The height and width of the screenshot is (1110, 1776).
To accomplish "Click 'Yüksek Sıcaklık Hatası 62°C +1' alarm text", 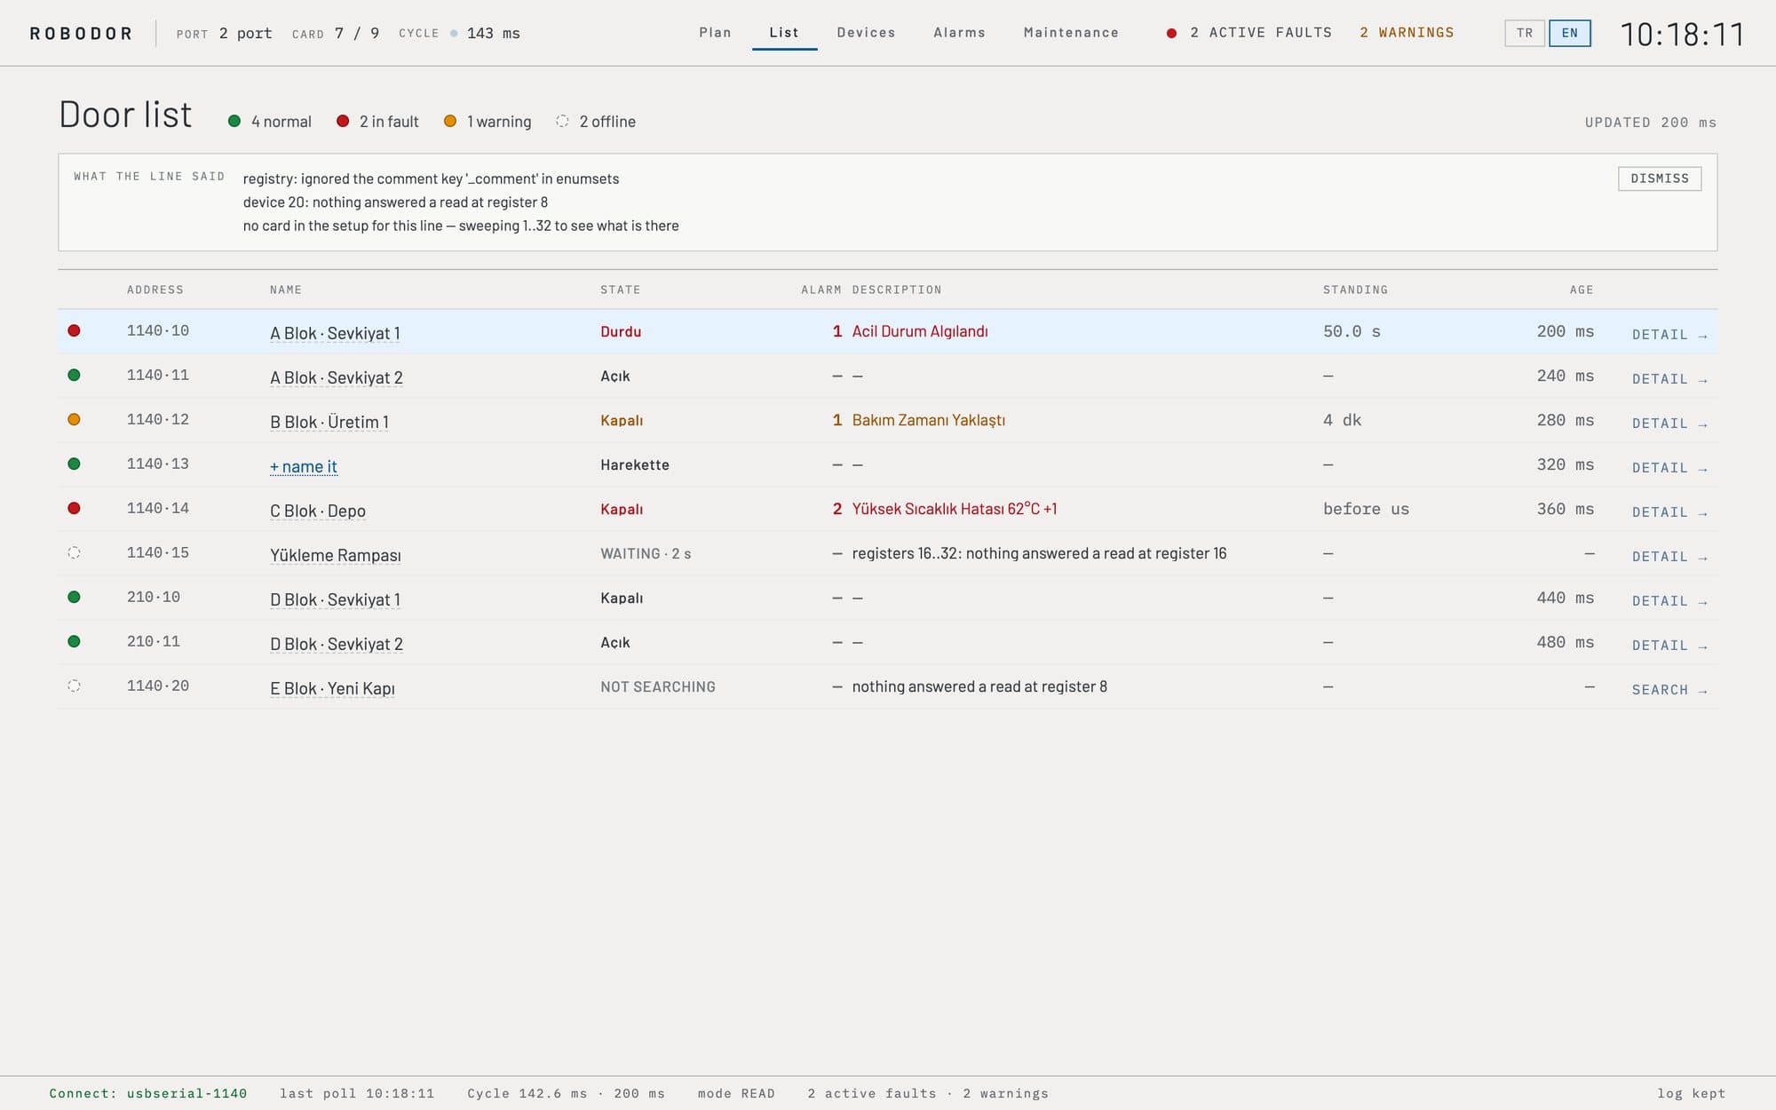I will pos(955,509).
